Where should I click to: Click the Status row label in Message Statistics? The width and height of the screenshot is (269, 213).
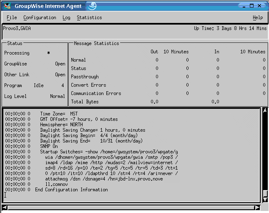[78, 68]
